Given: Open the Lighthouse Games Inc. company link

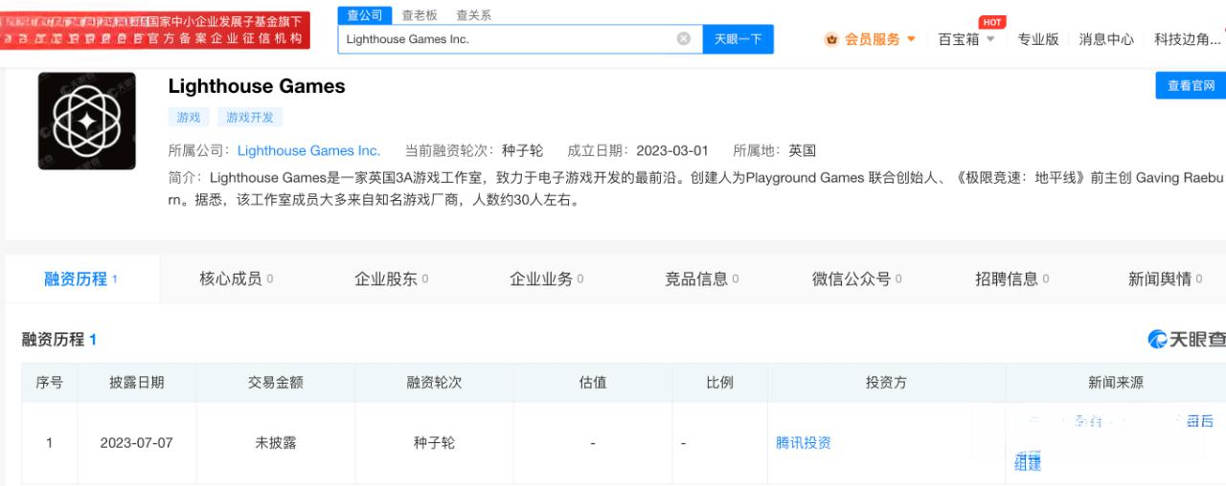Looking at the screenshot, I should [308, 150].
